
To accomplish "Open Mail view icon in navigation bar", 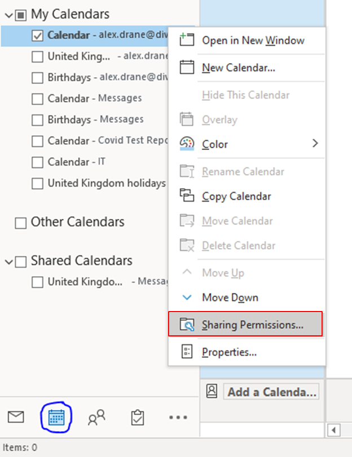I will pyautogui.click(x=16, y=417).
